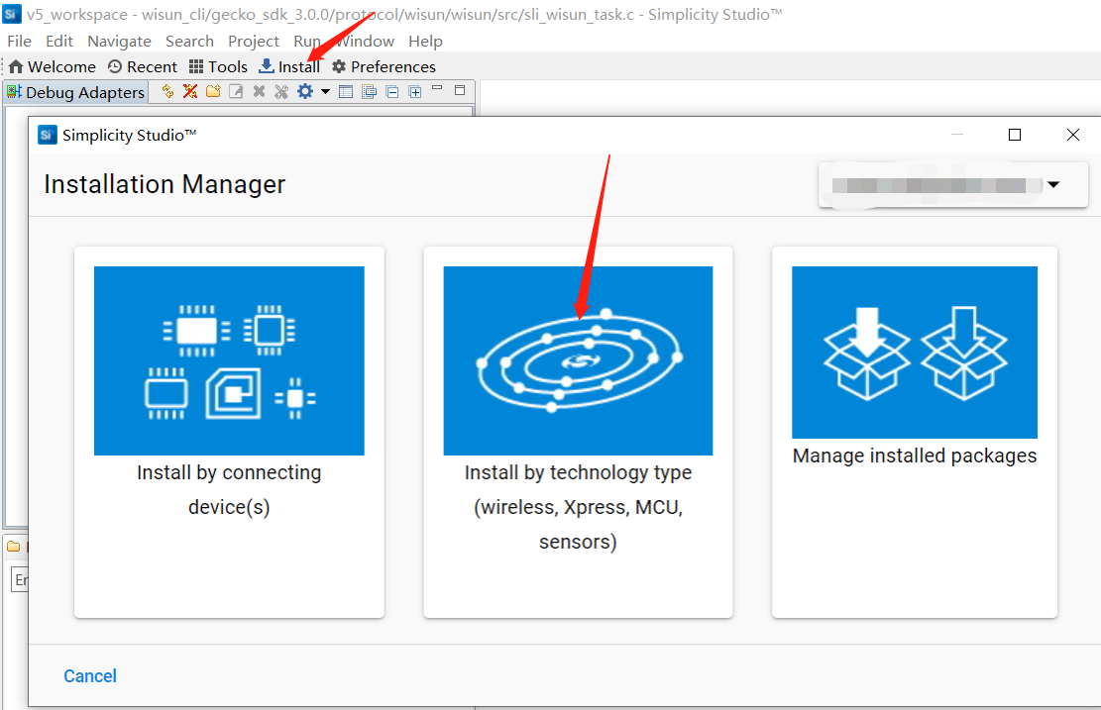Image resolution: width=1101 pixels, height=710 pixels.
Task: Click the grayed tools configuration icon
Action: coord(281,91)
